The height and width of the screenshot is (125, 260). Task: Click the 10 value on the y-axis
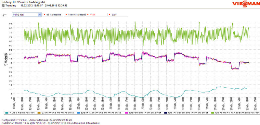(10, 89)
